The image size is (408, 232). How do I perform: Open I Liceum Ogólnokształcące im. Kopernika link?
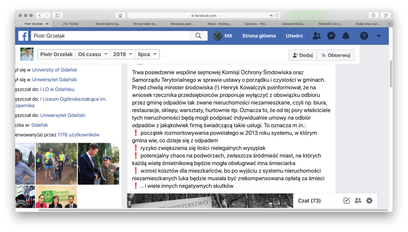point(73,99)
